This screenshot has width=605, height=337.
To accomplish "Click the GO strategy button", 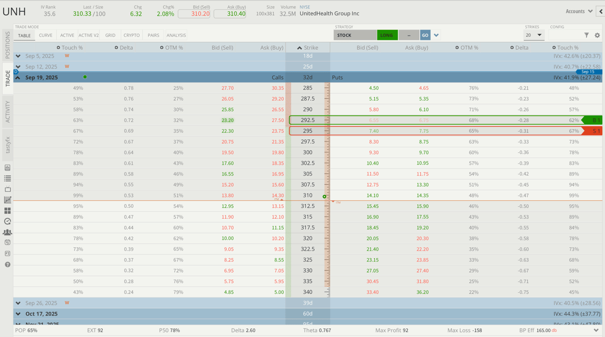I will (425, 35).
